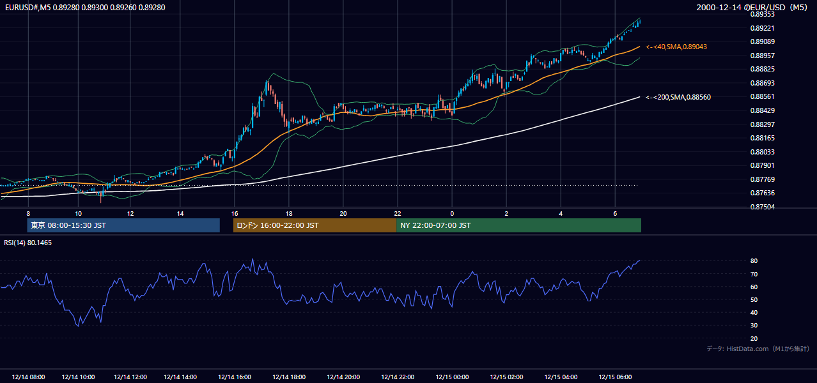The height and width of the screenshot is (383, 817).
Task: Click bottom time label 12/14 22:00
Action: (x=398, y=377)
